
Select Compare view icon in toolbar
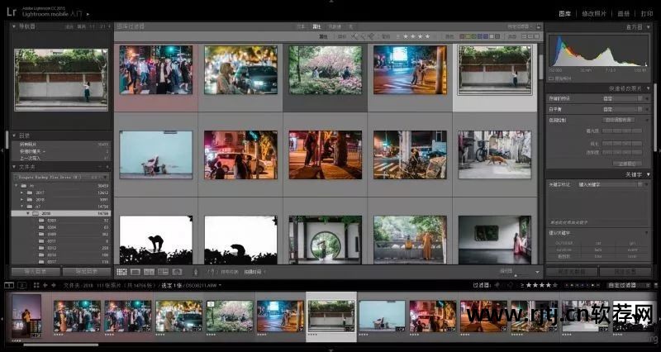click(150, 271)
